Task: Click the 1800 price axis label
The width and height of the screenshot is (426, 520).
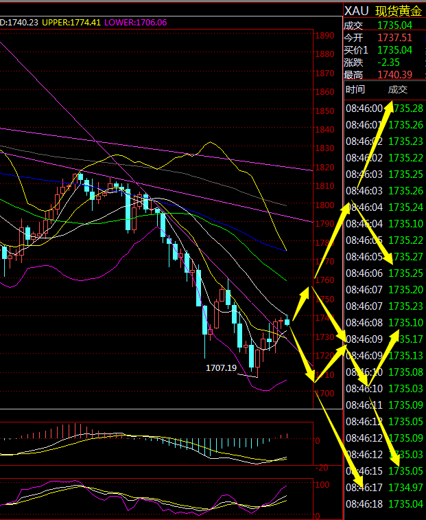Action: tap(324, 205)
